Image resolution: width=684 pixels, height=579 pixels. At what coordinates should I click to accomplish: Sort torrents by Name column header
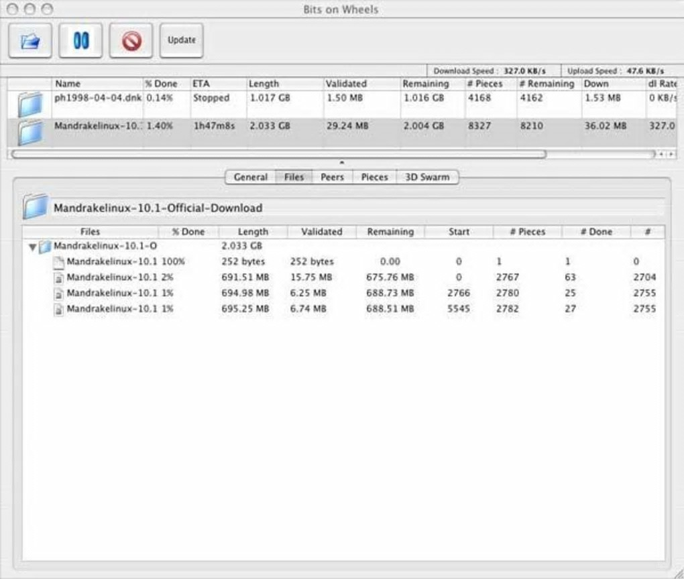(x=97, y=84)
